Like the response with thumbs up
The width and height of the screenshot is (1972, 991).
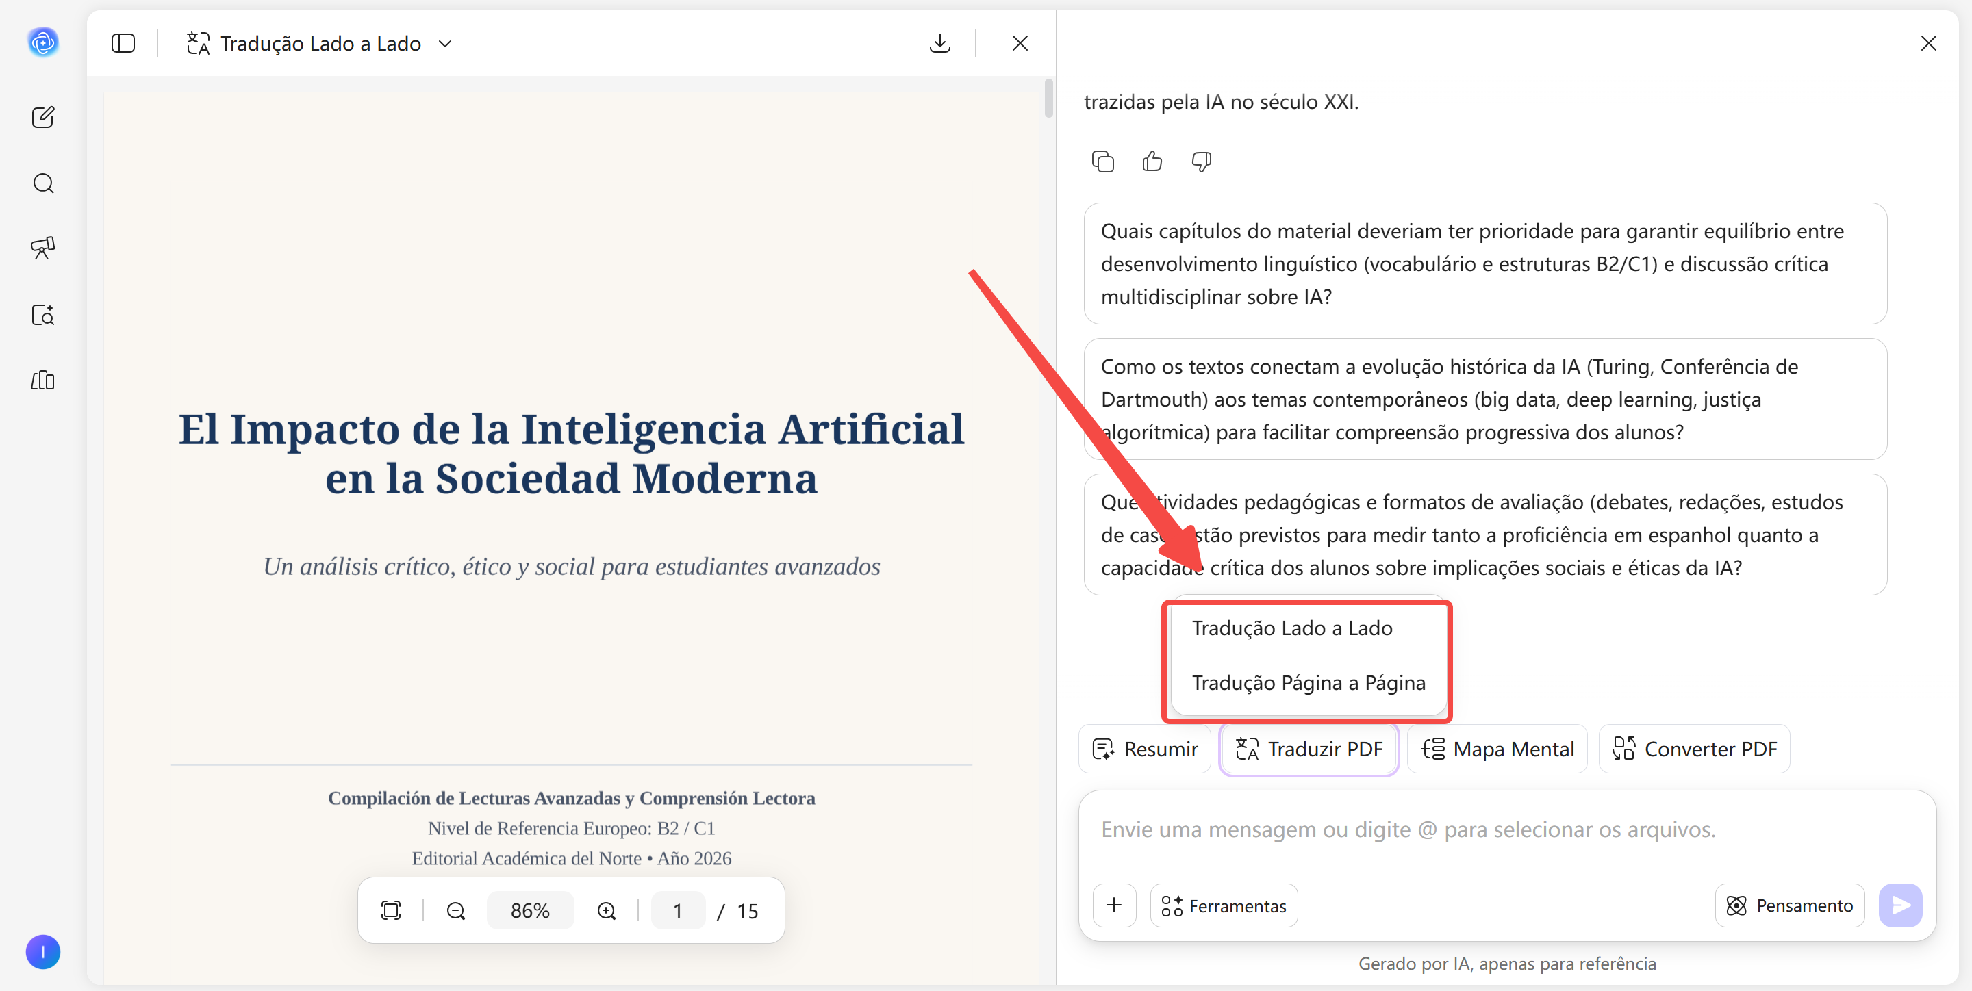tap(1152, 162)
